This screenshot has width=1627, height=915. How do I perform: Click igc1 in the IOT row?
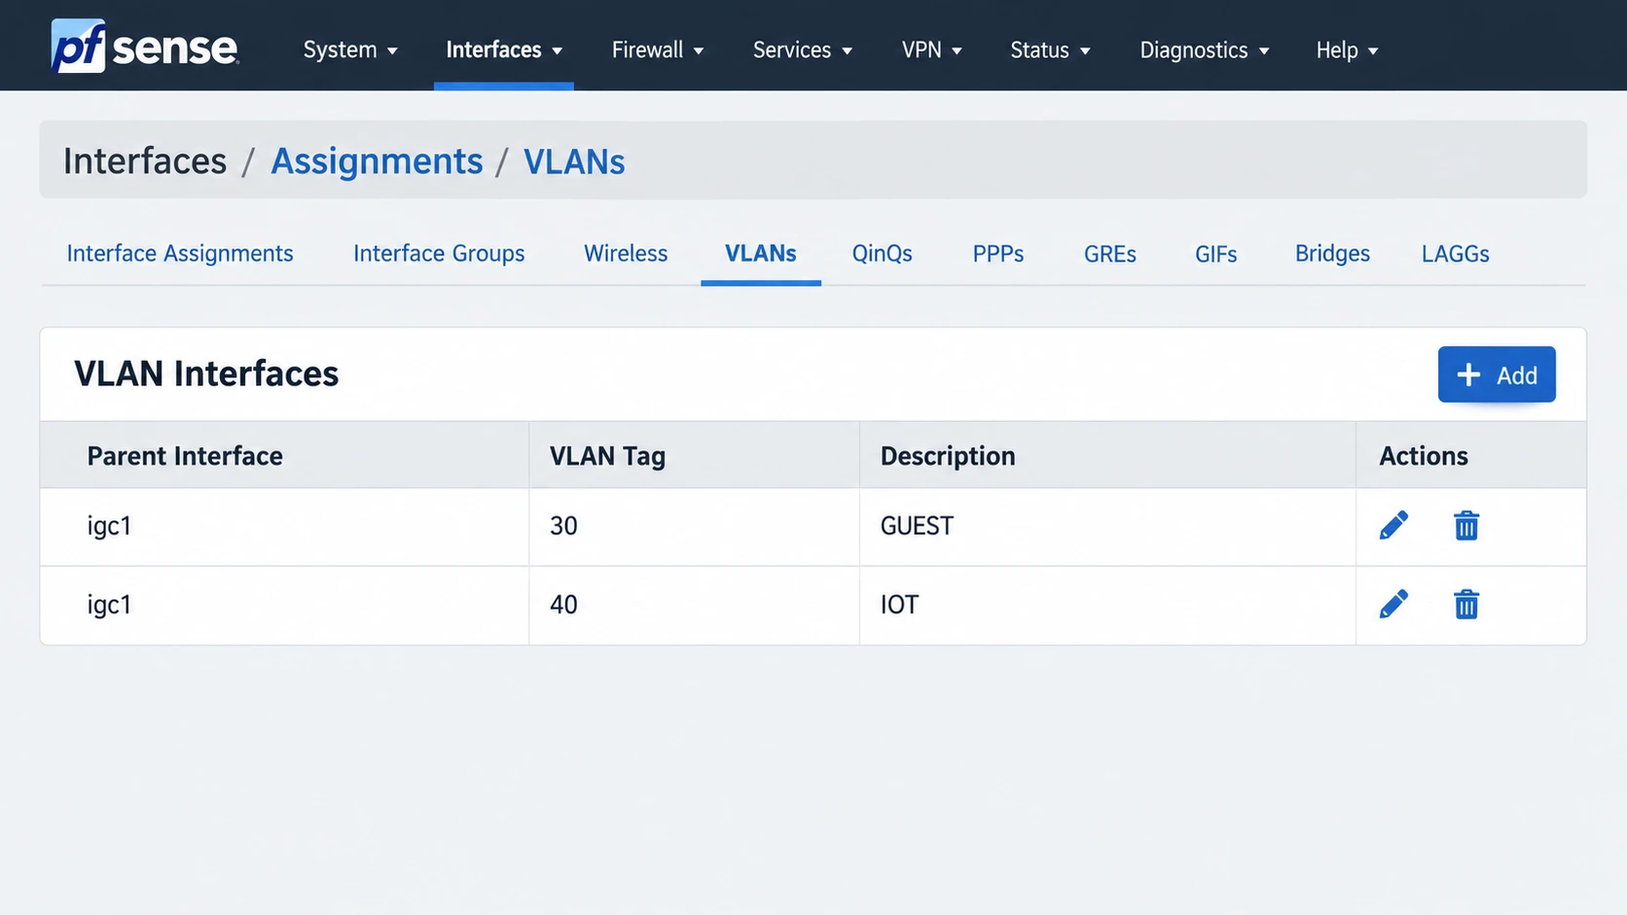(109, 605)
